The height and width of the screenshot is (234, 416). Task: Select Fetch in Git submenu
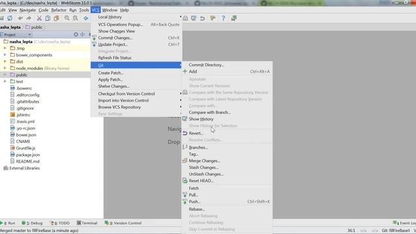227,188
